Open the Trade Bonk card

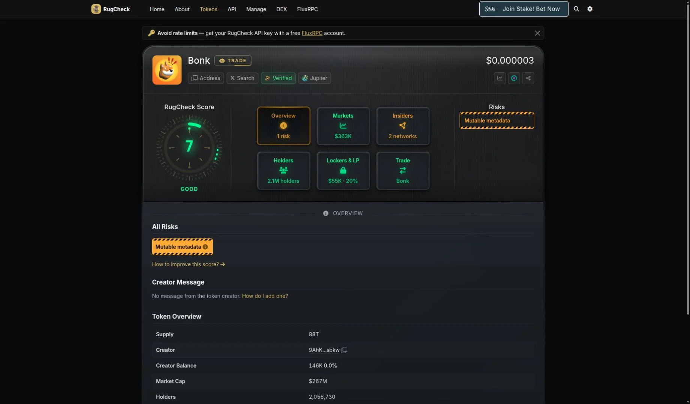coord(403,171)
